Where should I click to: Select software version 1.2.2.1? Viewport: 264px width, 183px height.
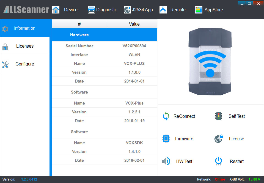(x=134, y=112)
